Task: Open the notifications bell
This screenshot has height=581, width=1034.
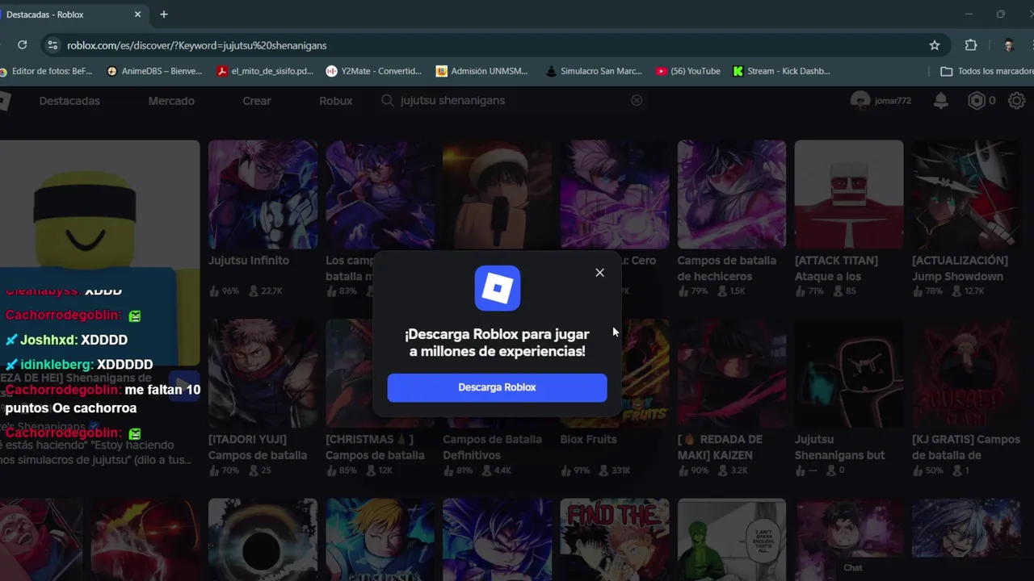Action: click(x=941, y=101)
